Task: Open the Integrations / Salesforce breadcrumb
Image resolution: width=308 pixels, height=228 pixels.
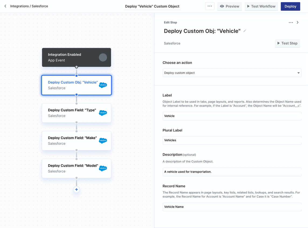Action: (29, 6)
